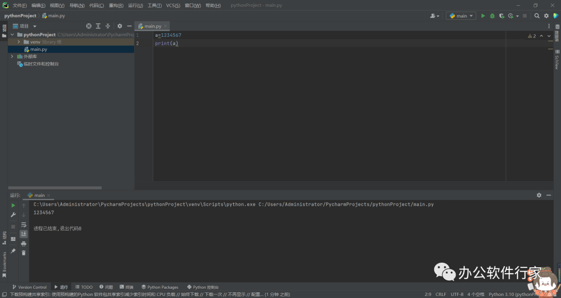
Task: Print console output with the printer icon
Action: coord(23,243)
